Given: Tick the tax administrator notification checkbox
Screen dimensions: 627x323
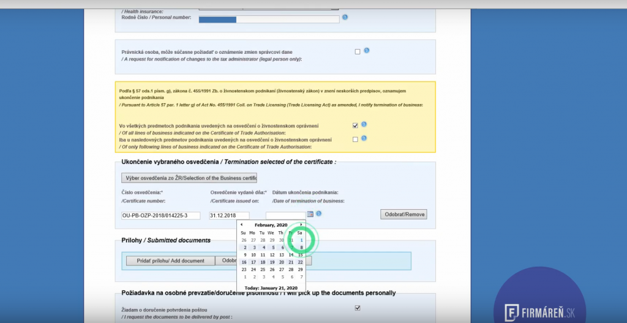Looking at the screenshot, I should tap(358, 51).
